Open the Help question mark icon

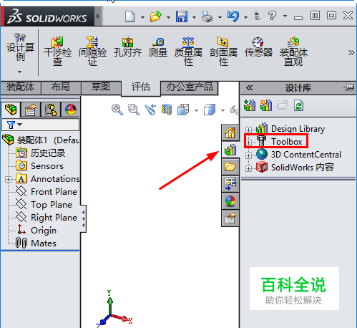point(272,16)
